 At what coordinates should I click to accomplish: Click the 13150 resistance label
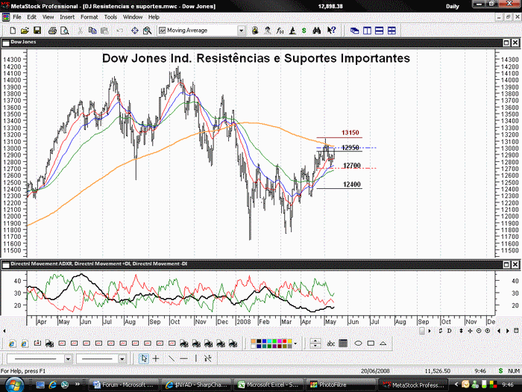350,133
